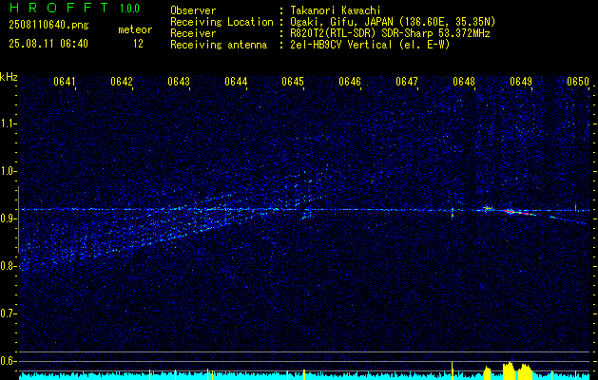Click the 0.7 kHz axis label
Viewport: 598px width, 380px height.
tap(7, 313)
